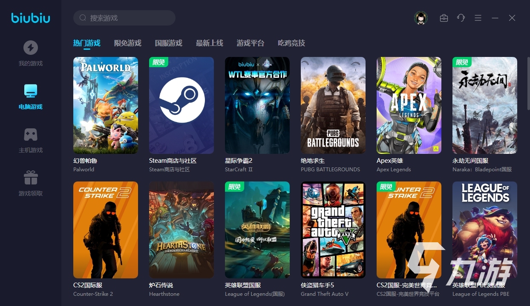Viewport: 530px width, 306px height.
Task: Open console games gamepad icon
Action: coord(31,134)
